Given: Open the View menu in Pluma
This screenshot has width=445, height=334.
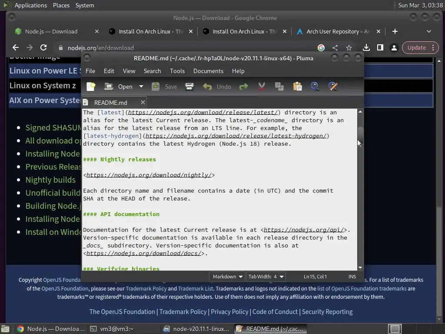Looking at the screenshot, I should 129,71.
